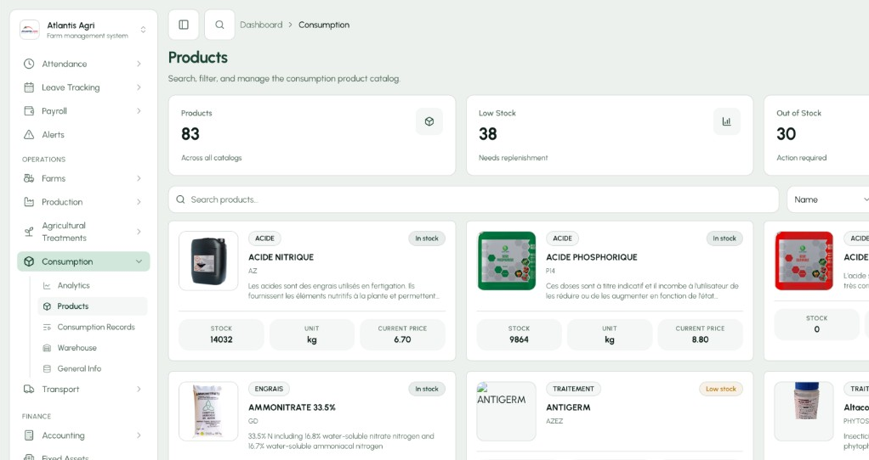
Task: Click the cube icon in Products stat card
Action: [x=429, y=121]
